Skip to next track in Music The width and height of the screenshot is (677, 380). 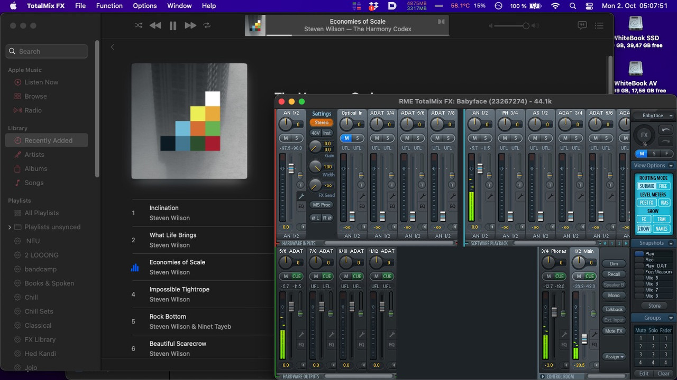coord(190,25)
